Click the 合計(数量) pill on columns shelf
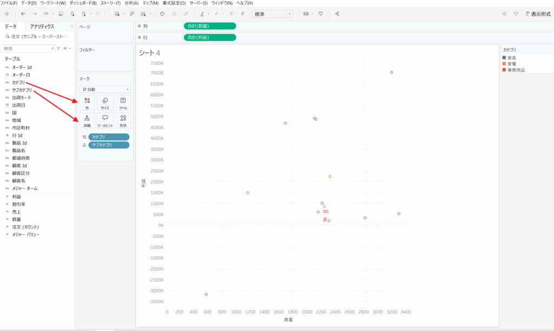This screenshot has height=331, width=554. click(210, 26)
